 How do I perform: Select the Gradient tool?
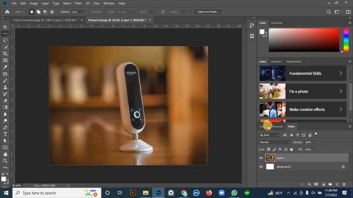tap(5, 107)
